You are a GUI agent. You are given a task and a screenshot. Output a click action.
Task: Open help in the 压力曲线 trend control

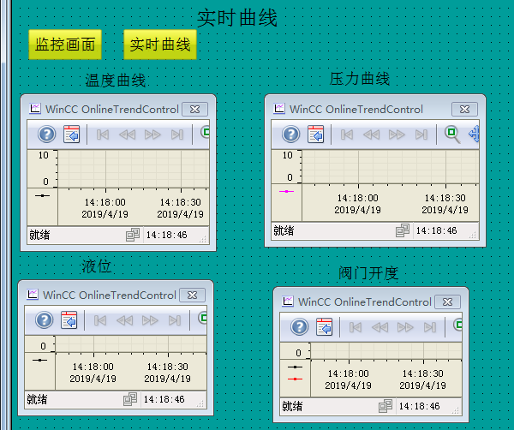click(291, 134)
